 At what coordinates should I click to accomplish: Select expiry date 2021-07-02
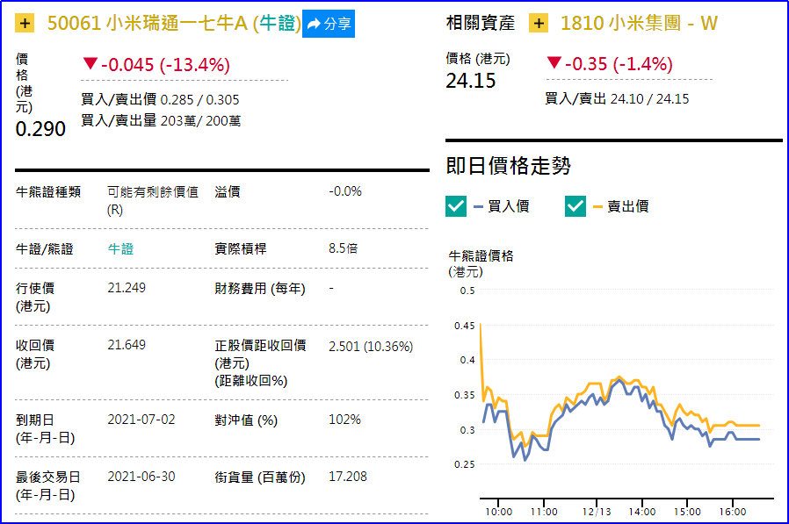(x=141, y=420)
